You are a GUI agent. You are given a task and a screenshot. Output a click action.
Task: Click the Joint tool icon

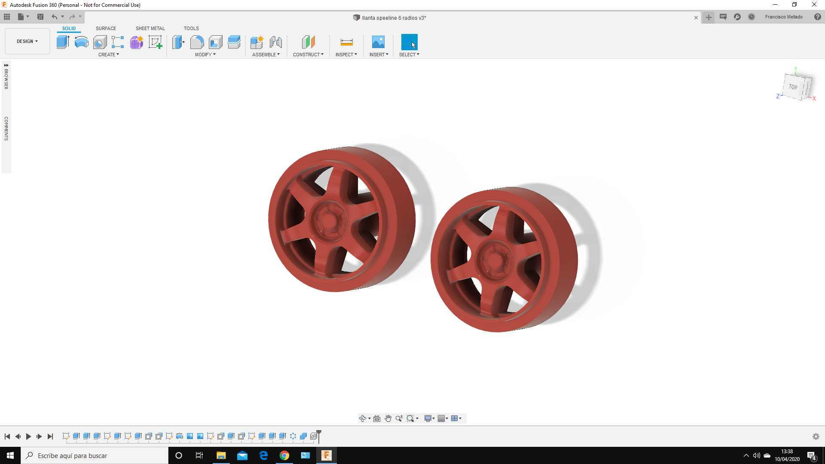click(275, 42)
